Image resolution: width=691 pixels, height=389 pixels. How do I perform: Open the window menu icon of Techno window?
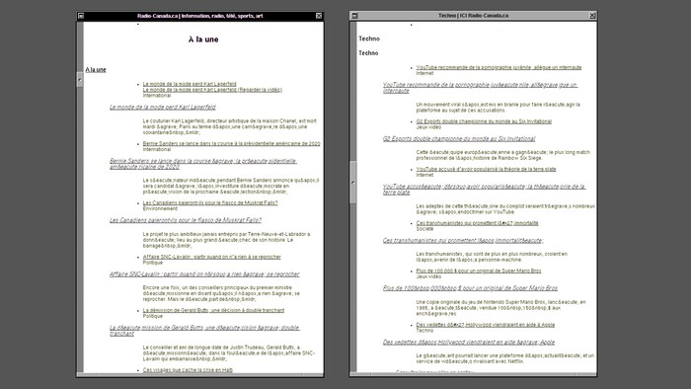pyautogui.click(x=354, y=16)
